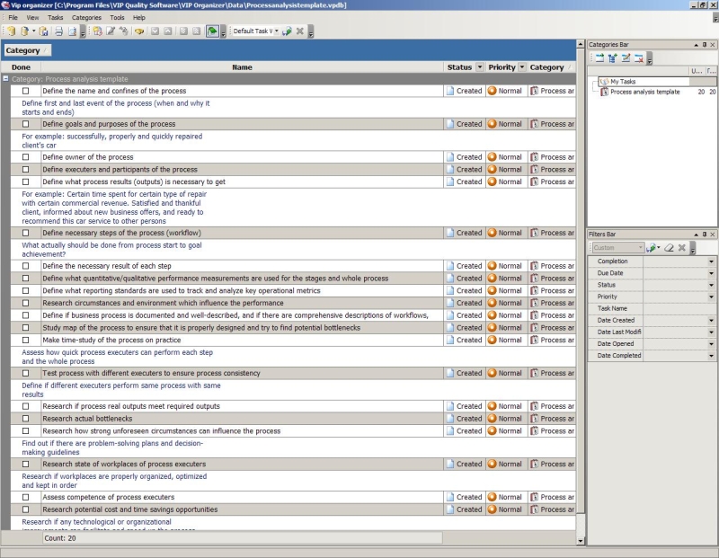This screenshot has width=719, height=558.
Task: Click the Delete task toolbar icon
Action: pyautogui.click(x=124, y=31)
